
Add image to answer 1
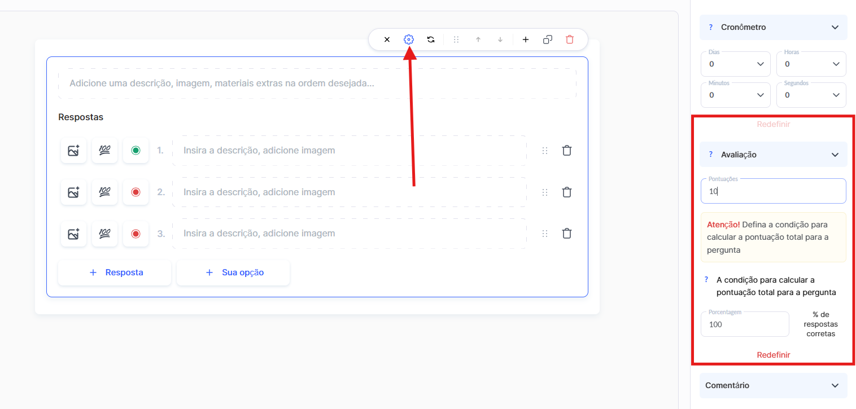point(73,151)
